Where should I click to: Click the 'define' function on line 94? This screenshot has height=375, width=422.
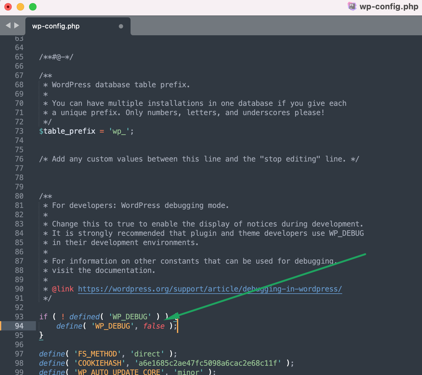point(69,326)
